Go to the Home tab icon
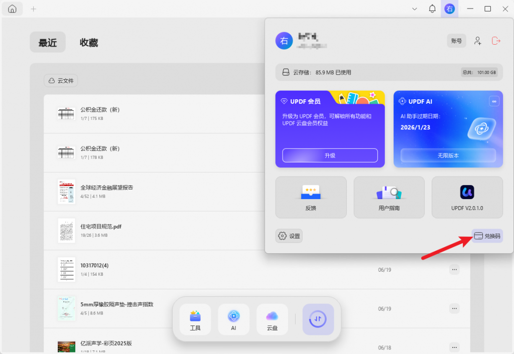The height and width of the screenshot is (354, 514). [x=12, y=9]
